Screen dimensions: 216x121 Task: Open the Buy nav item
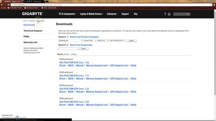click(x=136, y=14)
